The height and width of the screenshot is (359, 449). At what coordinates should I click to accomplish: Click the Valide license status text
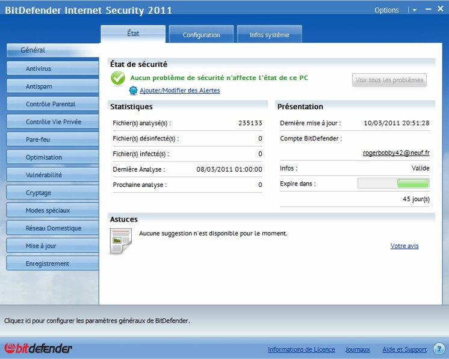click(x=420, y=168)
